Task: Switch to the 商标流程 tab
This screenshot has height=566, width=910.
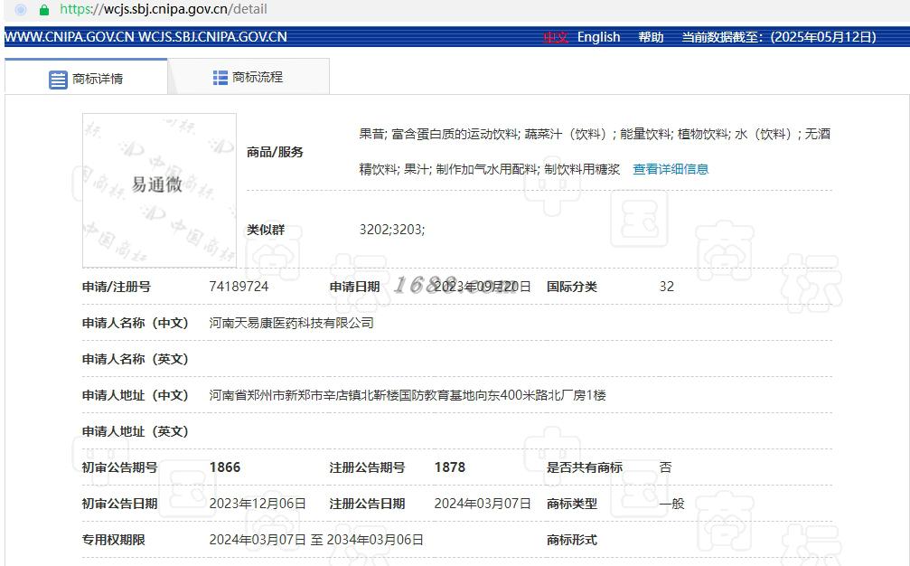Action: (249, 76)
